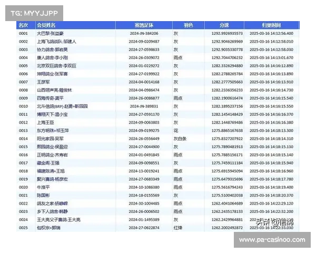Click the 赛鸽足环 column header
The image size is (316, 253).
[x=144, y=25]
